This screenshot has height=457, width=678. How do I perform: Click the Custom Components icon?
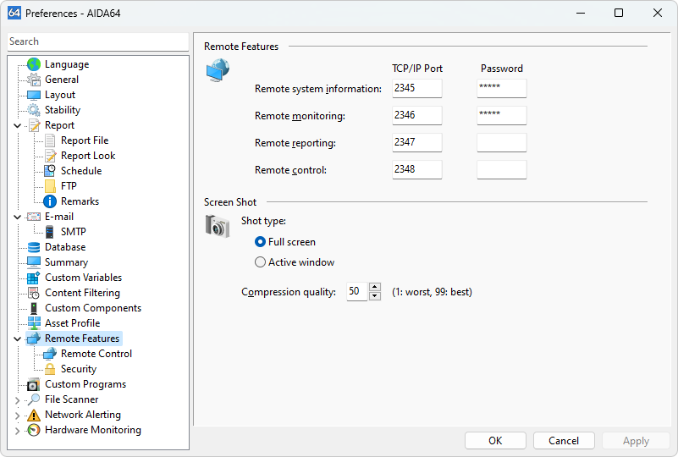[34, 308]
